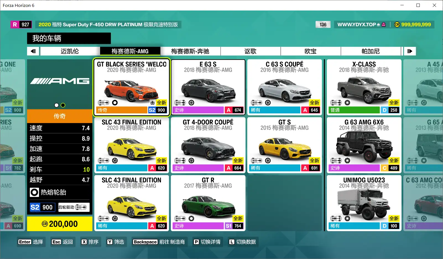The width and height of the screenshot is (443, 259).
Task: Select the X-Class pickup thumbnail
Action: pos(364,89)
